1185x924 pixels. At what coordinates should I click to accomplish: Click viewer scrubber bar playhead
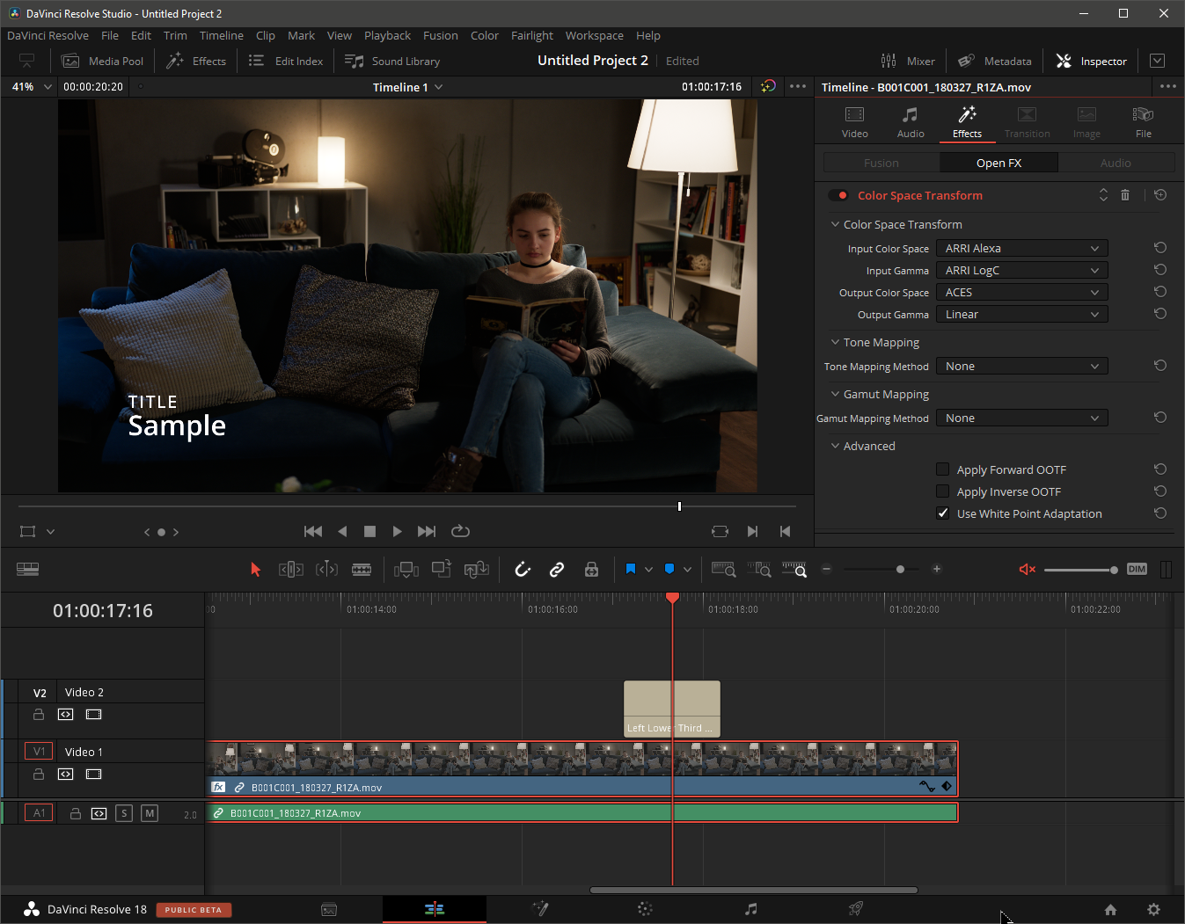[679, 506]
